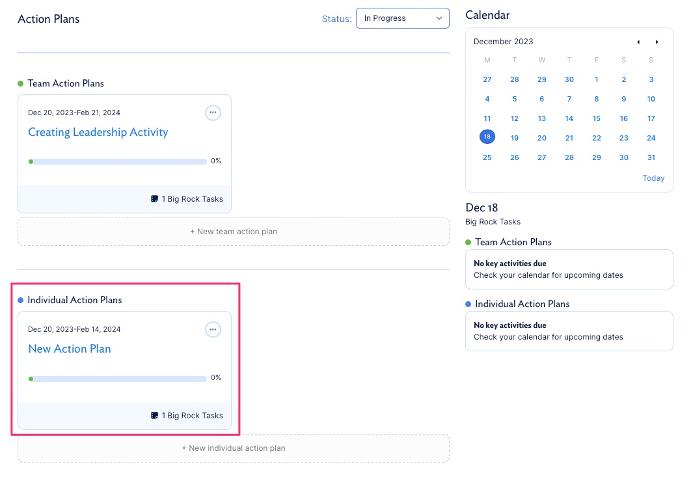Go to next month in calendar
This screenshot has width=693, height=484.
click(657, 42)
